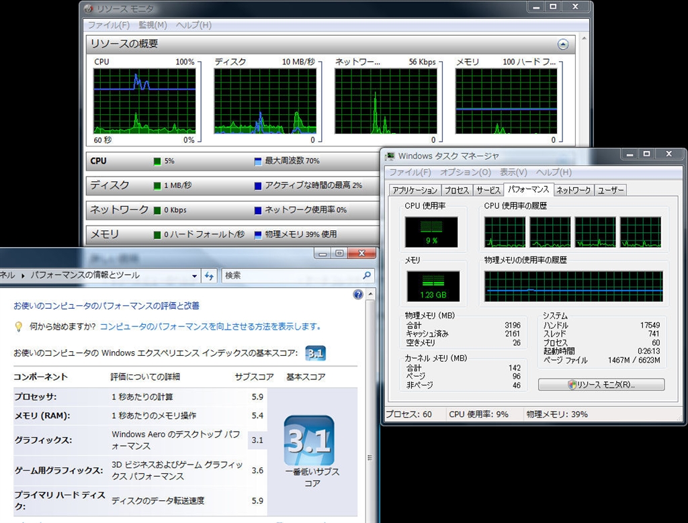Click the リソース モニタ(R)... button
Image resolution: width=688 pixels, height=523 pixels.
coord(601,385)
